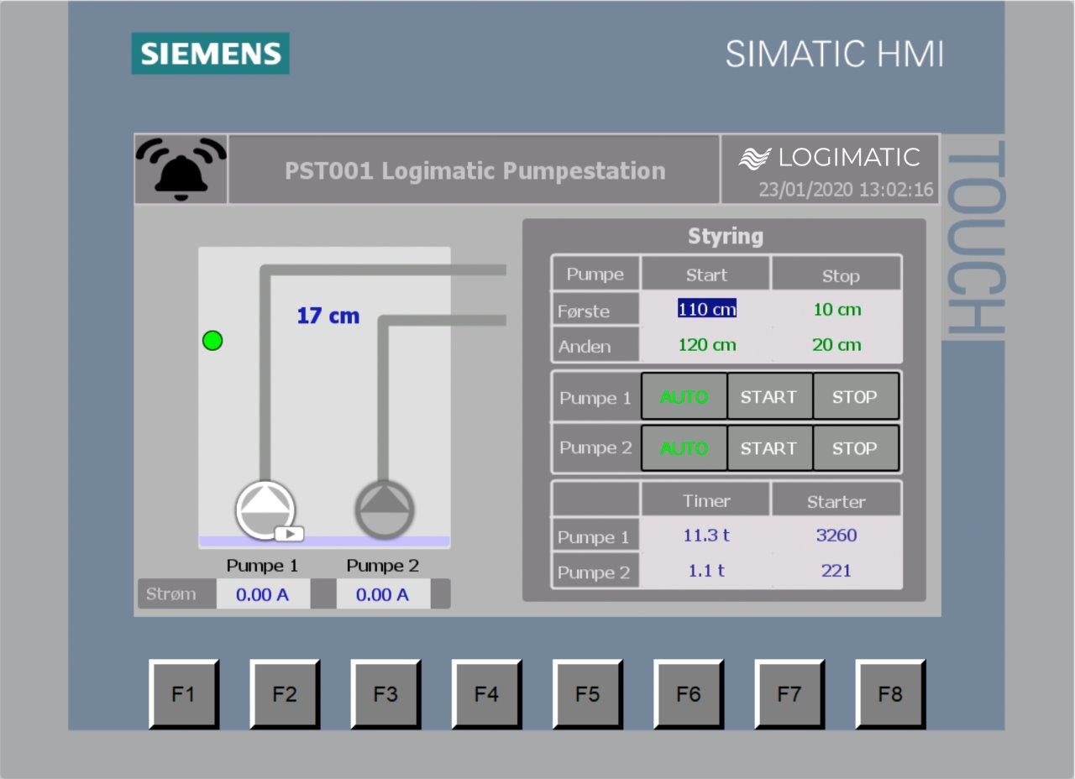Screen dimensions: 1075x779
Task: Click the Logimatic logo
Action: 830,158
